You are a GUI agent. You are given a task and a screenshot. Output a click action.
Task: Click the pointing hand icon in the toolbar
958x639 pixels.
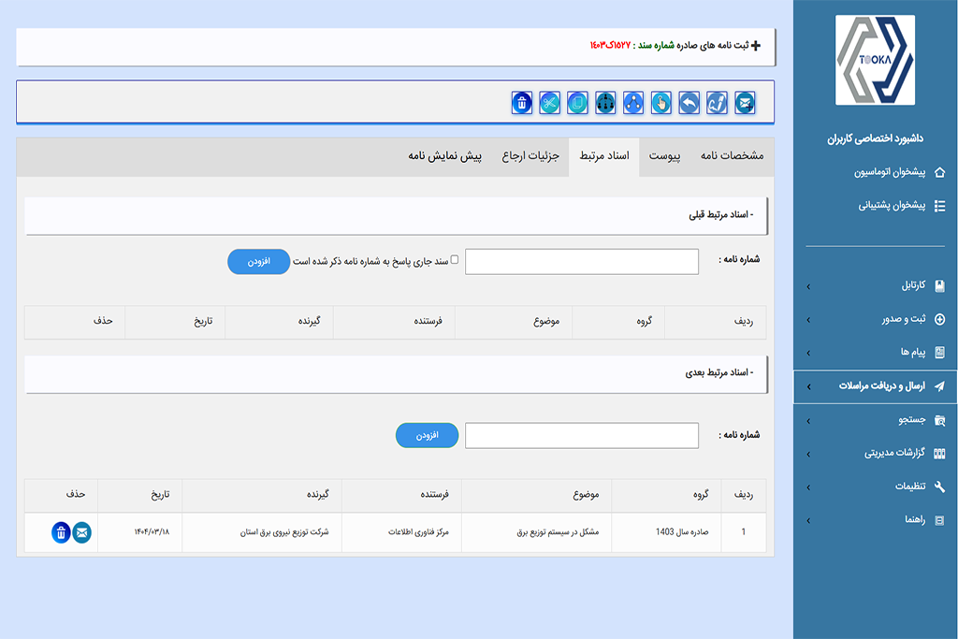pyautogui.click(x=661, y=103)
